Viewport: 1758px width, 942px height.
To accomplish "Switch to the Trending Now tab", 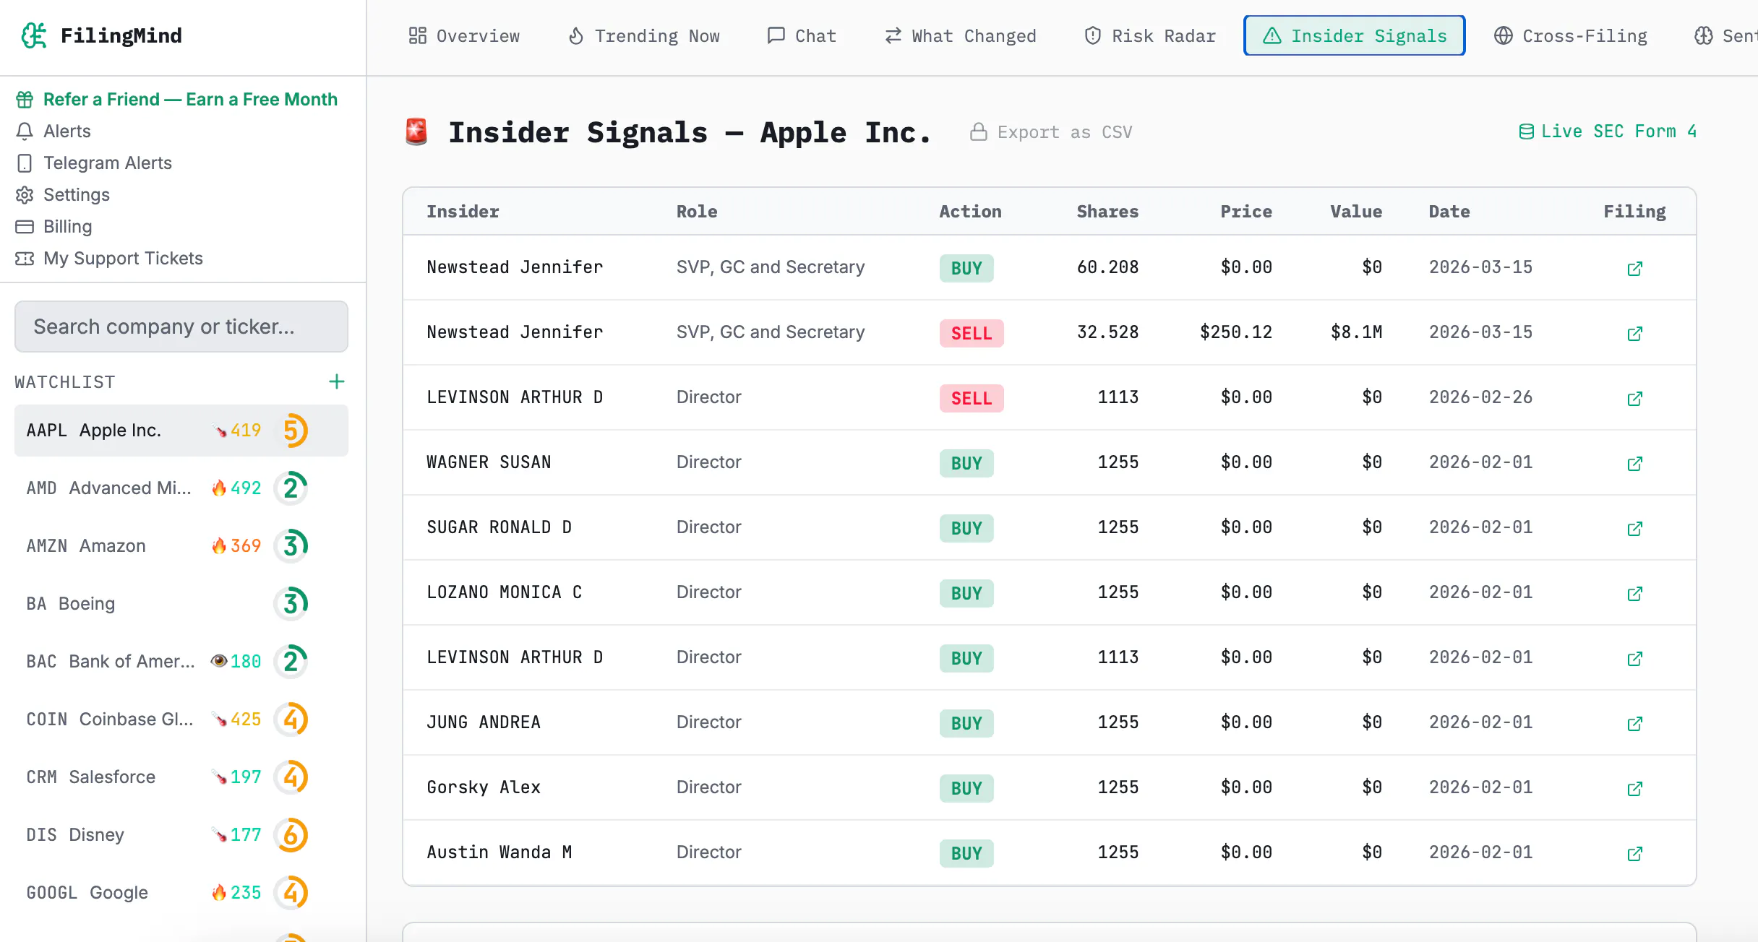I will 643,35.
